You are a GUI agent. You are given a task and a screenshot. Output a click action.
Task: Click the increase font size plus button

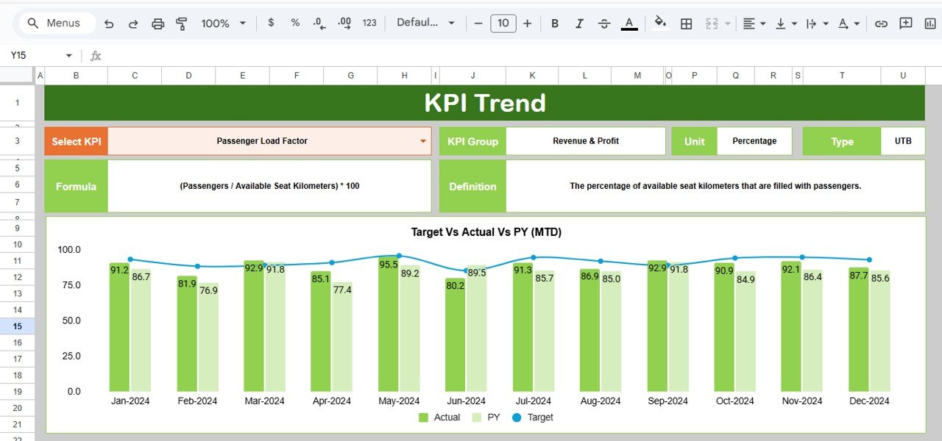click(x=527, y=24)
